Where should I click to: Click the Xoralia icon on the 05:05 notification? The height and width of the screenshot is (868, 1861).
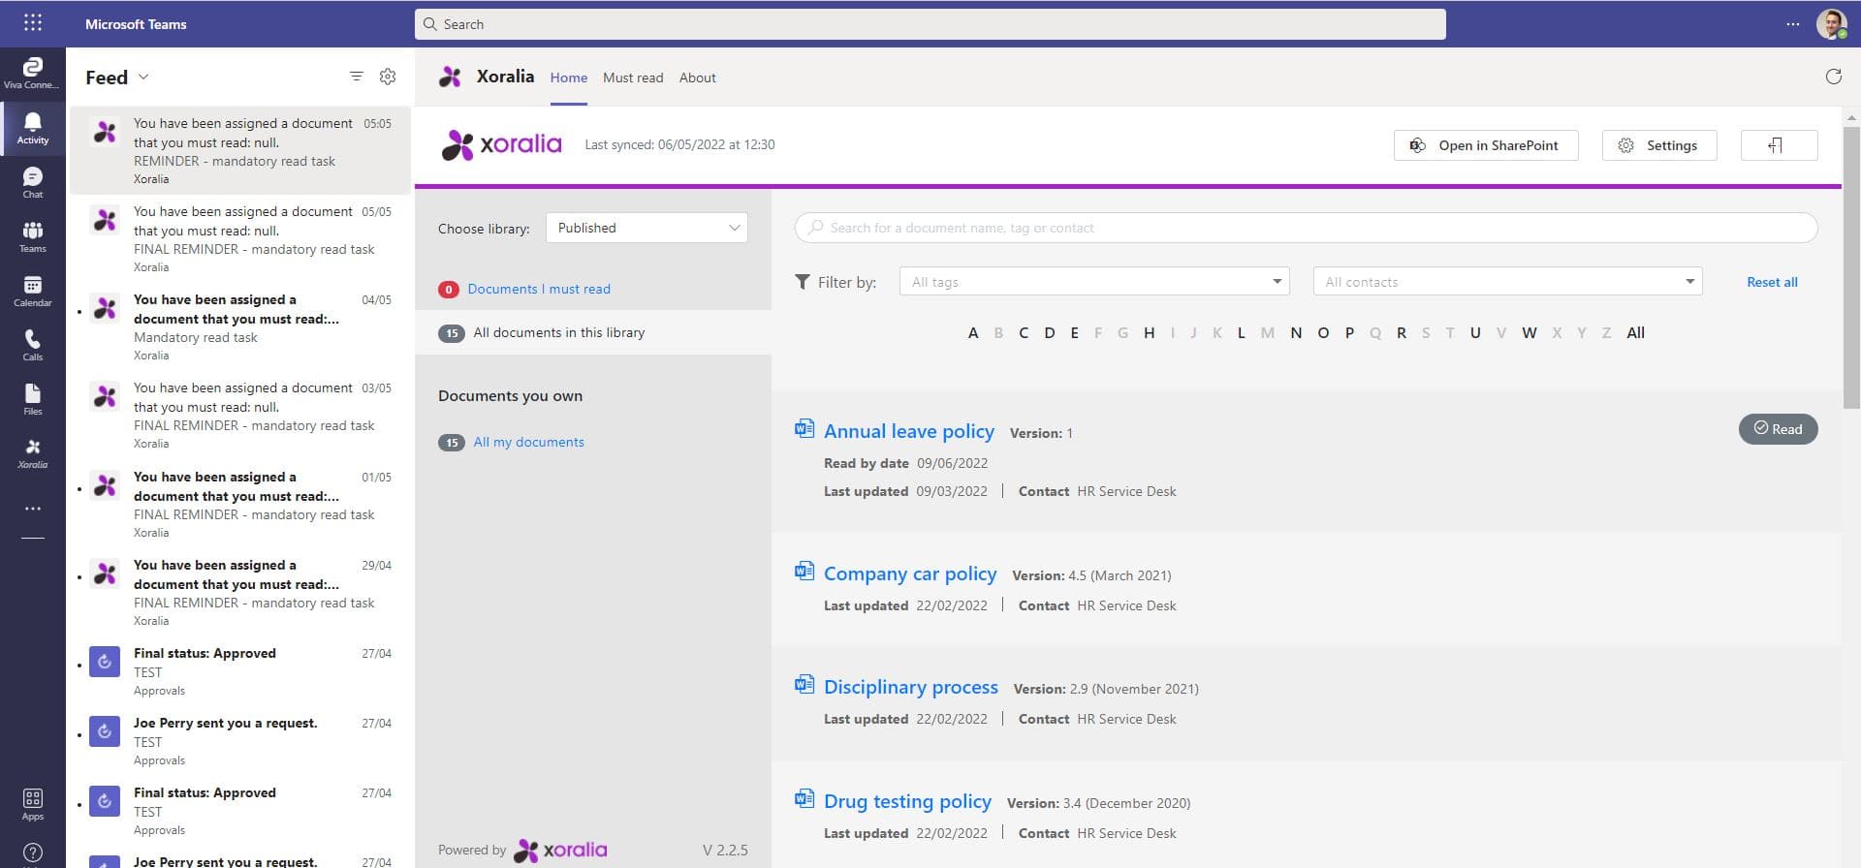pyautogui.click(x=105, y=132)
